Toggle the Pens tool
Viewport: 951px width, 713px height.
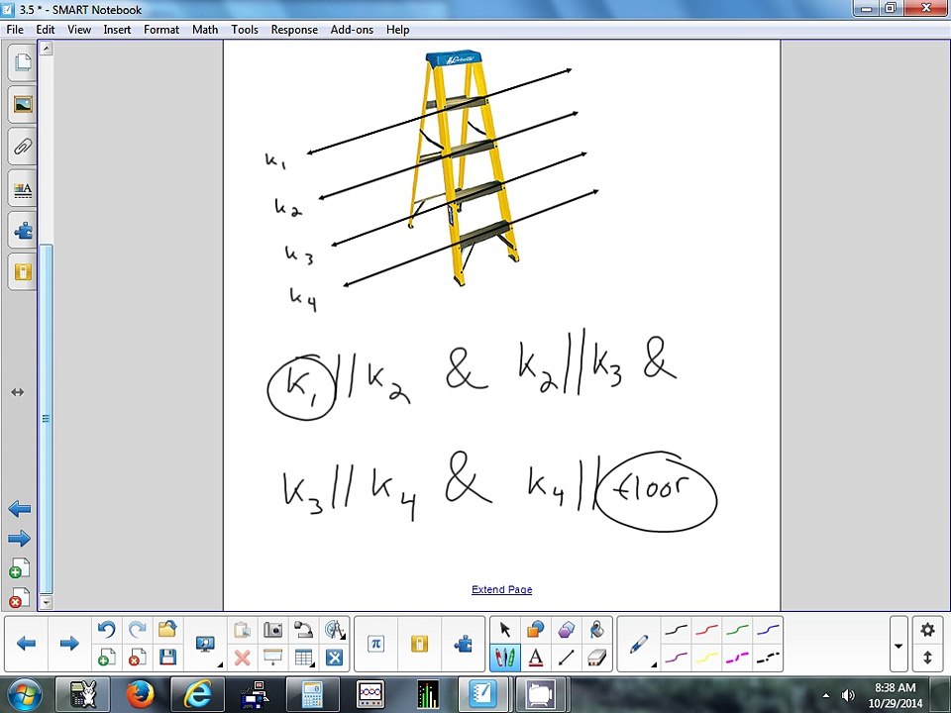click(x=504, y=658)
